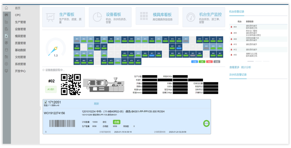Viewport: 291px width, 148px height.
Task: Open the 统计分析 link
Action: click(x=246, y=67)
